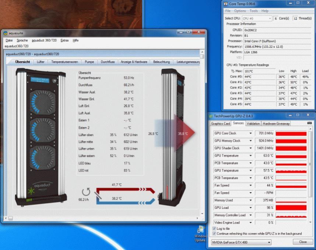This screenshot has height=250, width=316.
Task: Open the Windows Update desktop icon
Action: coord(200,234)
